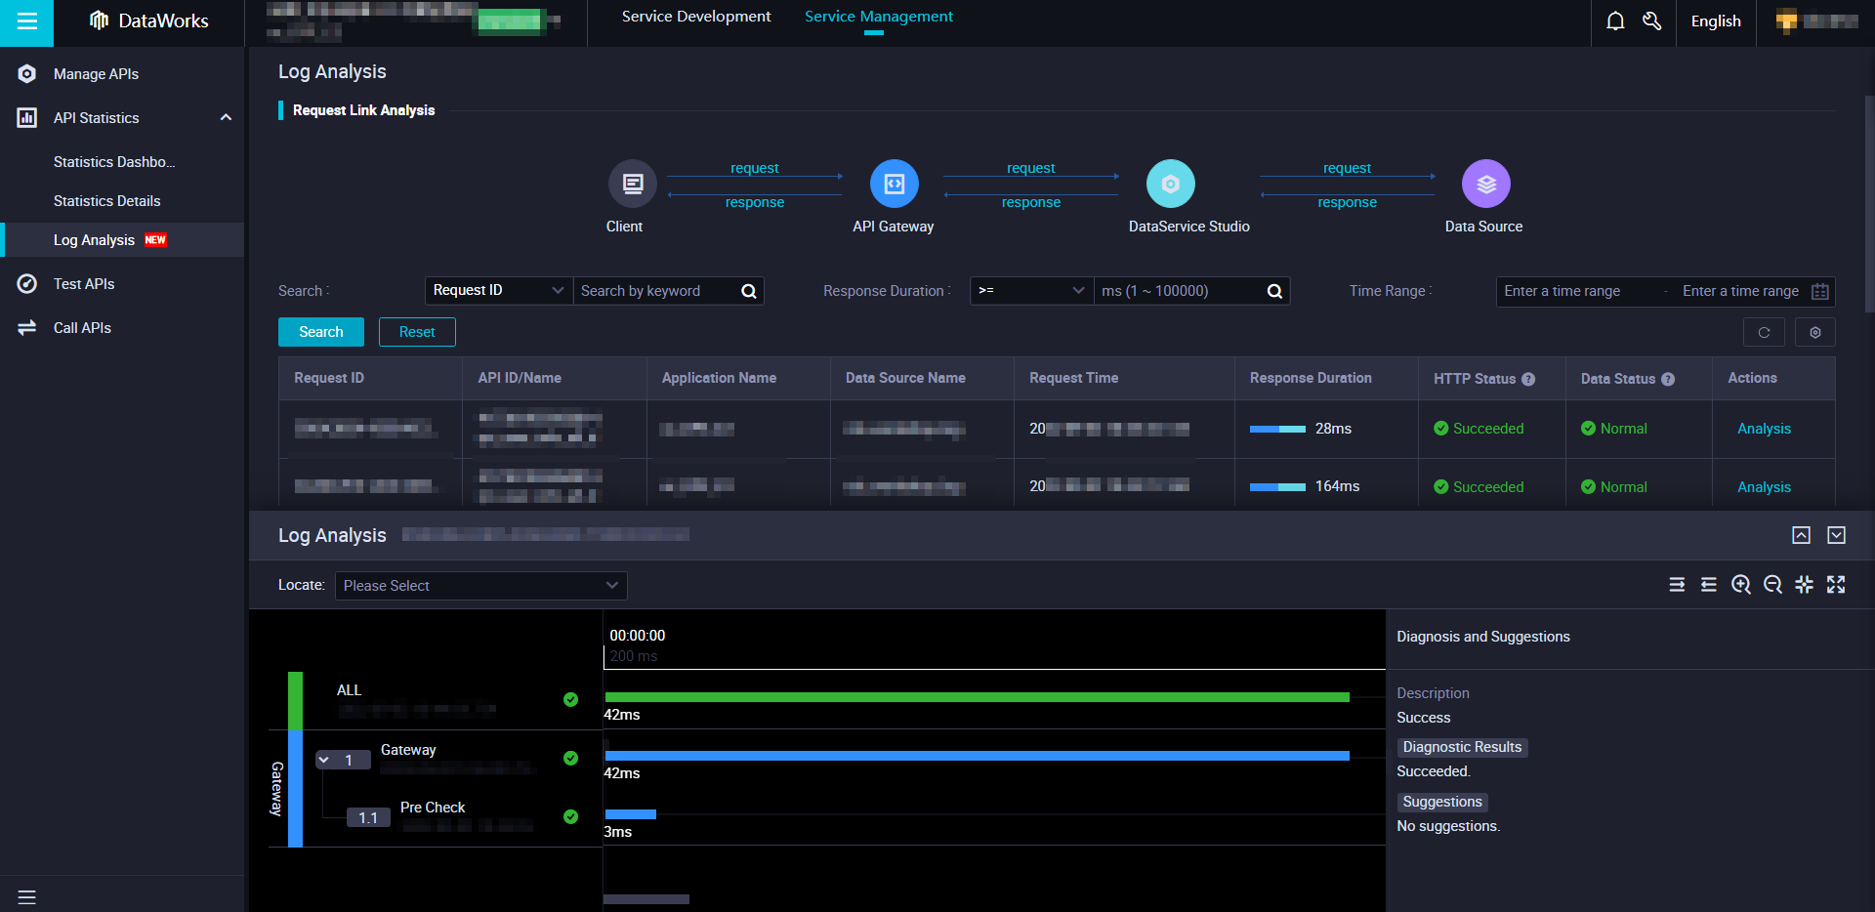Collapse the log panel downward
The height and width of the screenshot is (912, 1875).
pyautogui.click(x=1836, y=535)
